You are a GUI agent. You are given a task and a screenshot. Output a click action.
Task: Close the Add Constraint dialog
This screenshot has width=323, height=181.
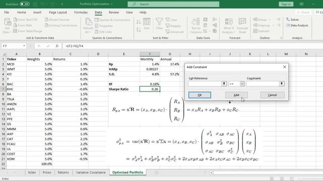coord(285,67)
